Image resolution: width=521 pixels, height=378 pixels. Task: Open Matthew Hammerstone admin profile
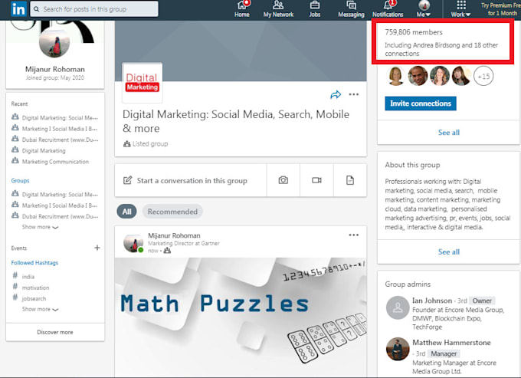point(451,343)
